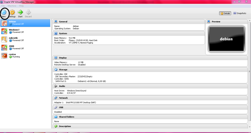The image size is (251, 133).
Task: Select the centos running VM
Action: (x=25, y=56)
